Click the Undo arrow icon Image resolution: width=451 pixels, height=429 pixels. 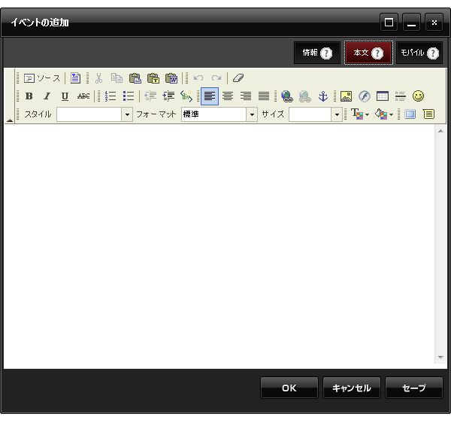pyautogui.click(x=198, y=78)
